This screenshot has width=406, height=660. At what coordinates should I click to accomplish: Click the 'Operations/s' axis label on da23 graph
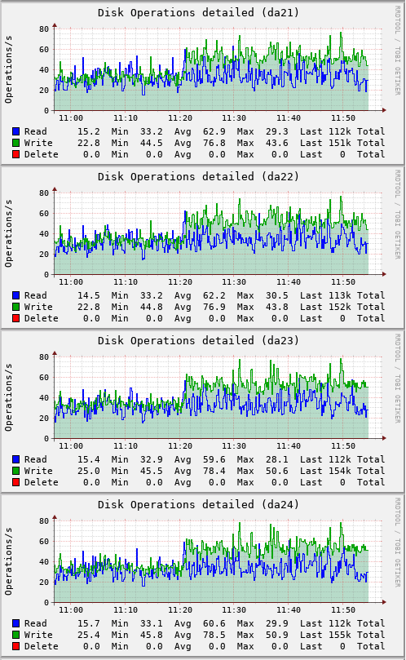click(8, 398)
